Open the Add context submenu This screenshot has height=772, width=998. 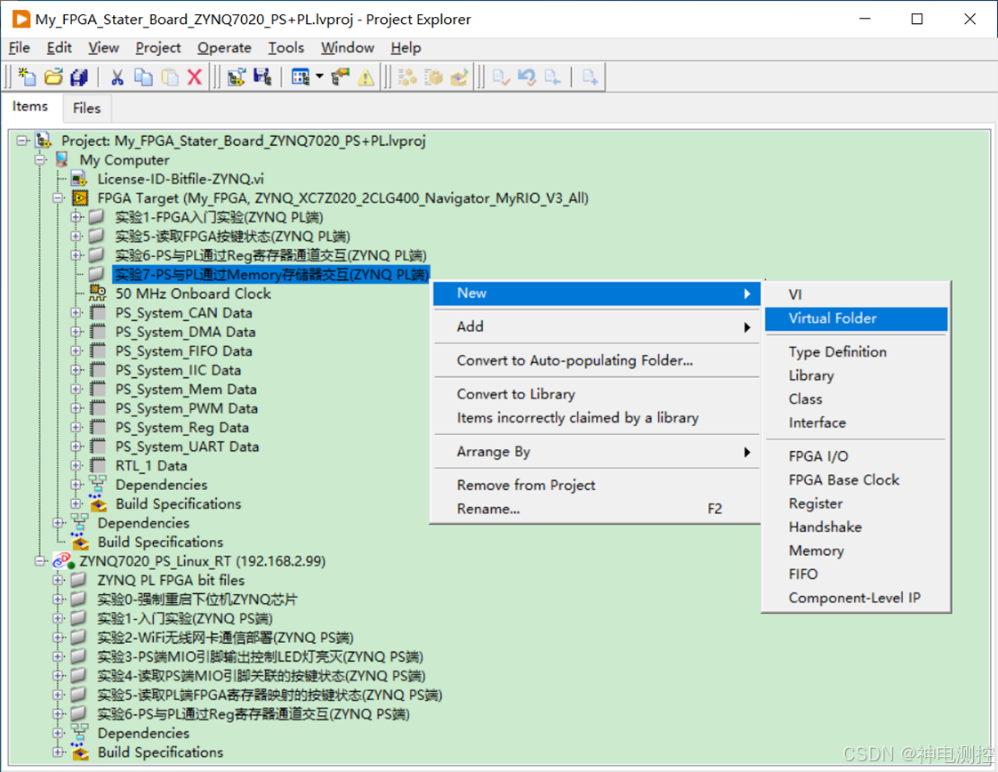(596, 326)
